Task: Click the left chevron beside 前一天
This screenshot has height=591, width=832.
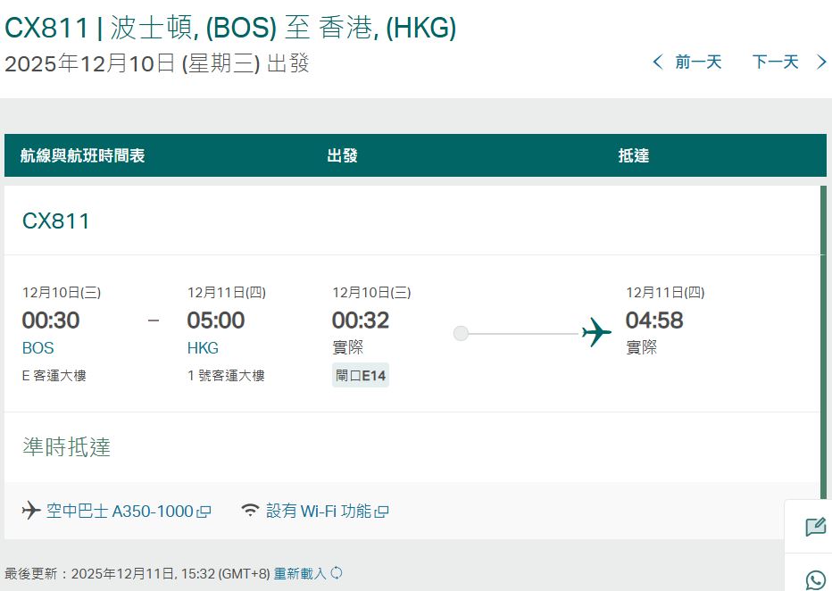Action: 656,62
